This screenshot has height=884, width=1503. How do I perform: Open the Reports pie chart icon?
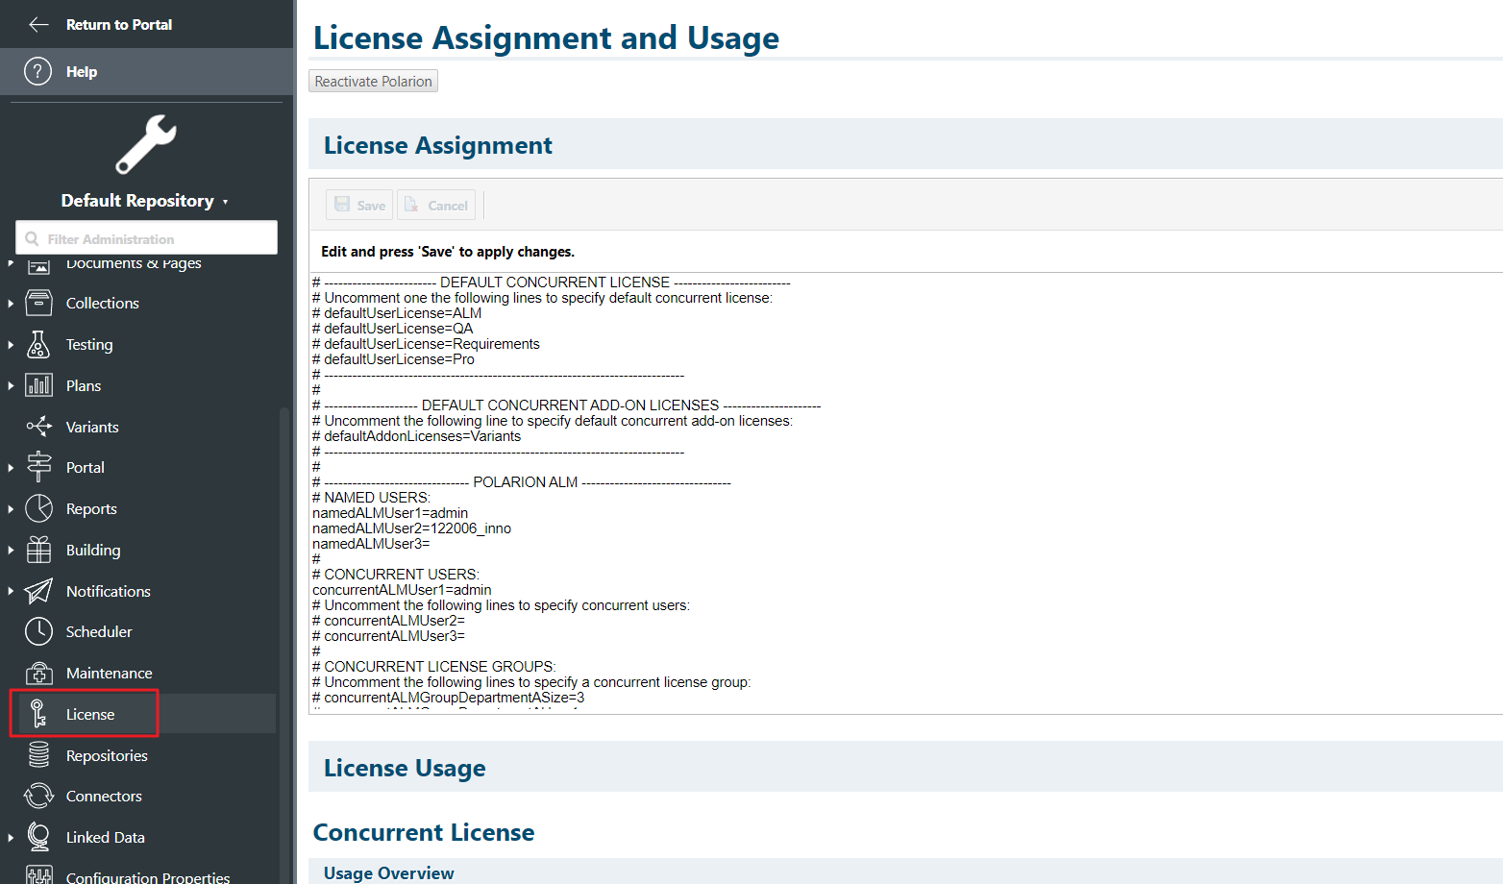click(38, 508)
